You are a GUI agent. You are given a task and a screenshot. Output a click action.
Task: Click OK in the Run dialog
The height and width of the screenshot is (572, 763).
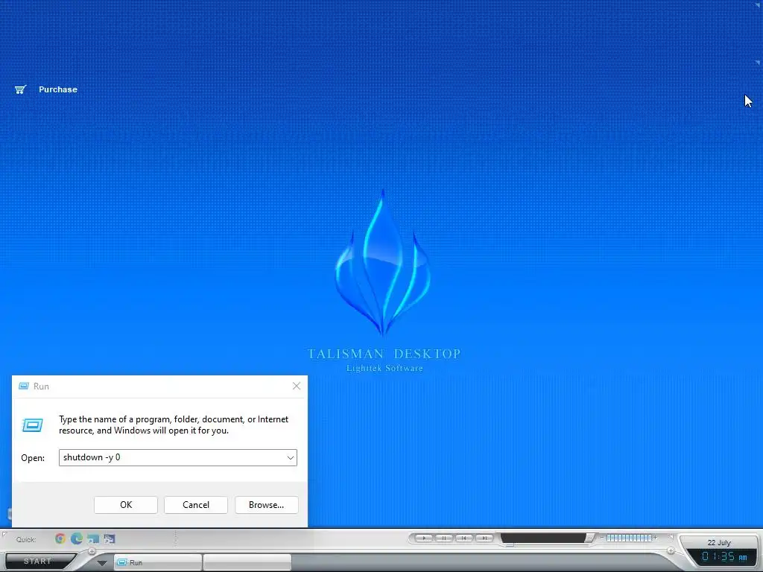click(x=125, y=505)
